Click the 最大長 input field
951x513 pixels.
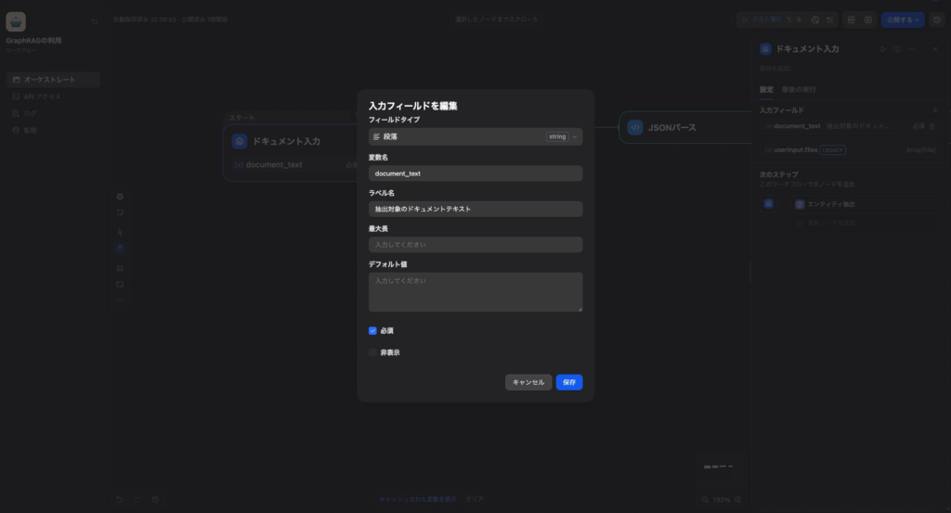[x=475, y=245]
